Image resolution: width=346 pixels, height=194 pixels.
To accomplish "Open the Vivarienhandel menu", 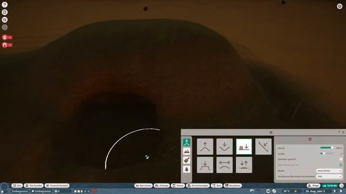I will coord(57,185).
